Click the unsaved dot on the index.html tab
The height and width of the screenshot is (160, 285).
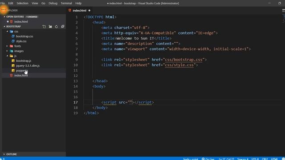[x=90, y=11]
